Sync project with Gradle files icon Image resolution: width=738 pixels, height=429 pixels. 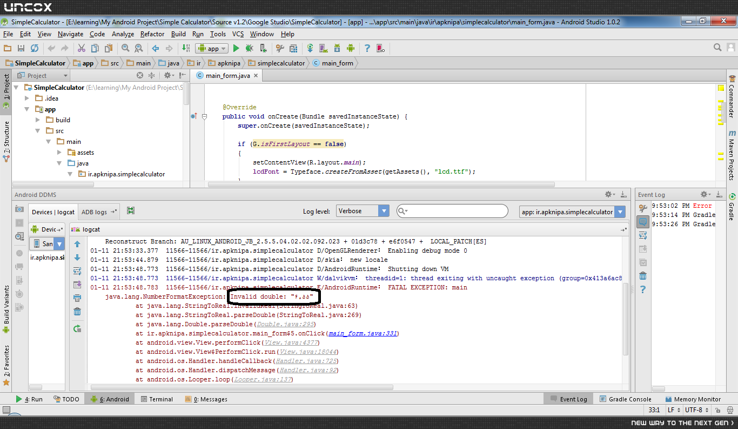[x=311, y=48]
